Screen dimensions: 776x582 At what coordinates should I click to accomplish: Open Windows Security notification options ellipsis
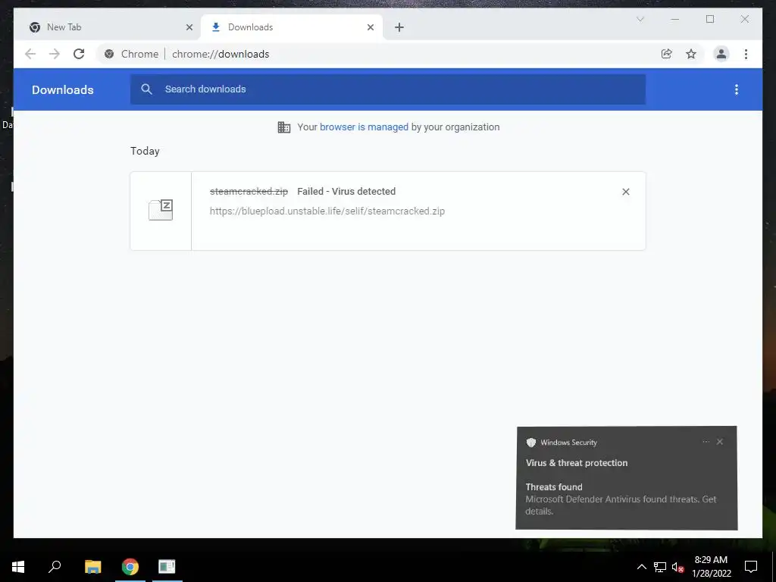coord(706,442)
